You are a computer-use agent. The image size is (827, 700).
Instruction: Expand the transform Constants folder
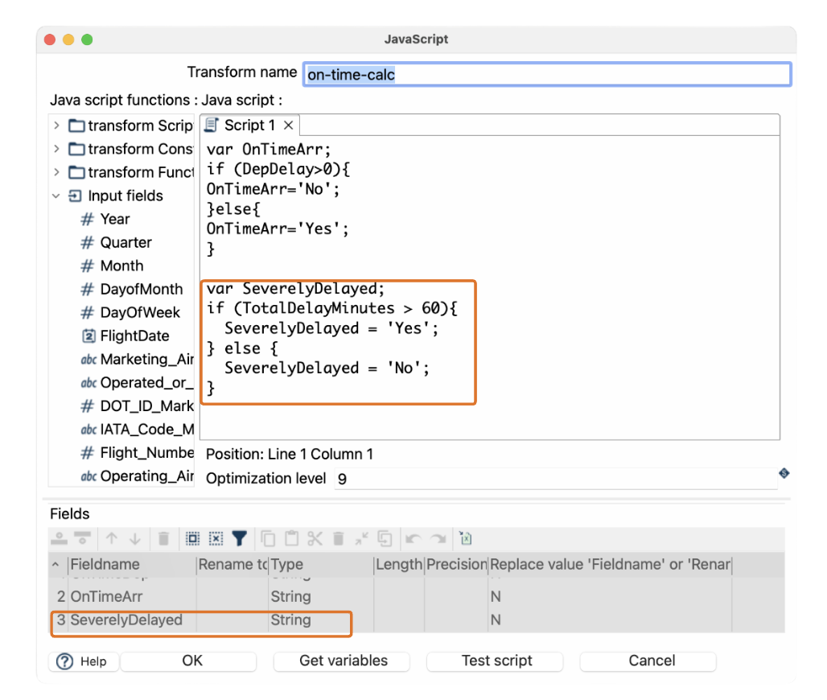tap(56, 149)
